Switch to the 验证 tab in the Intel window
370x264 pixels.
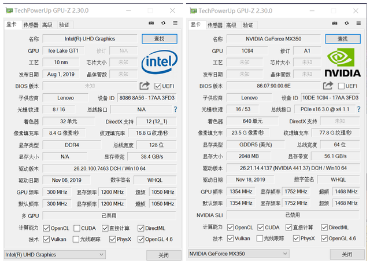tap(64, 25)
